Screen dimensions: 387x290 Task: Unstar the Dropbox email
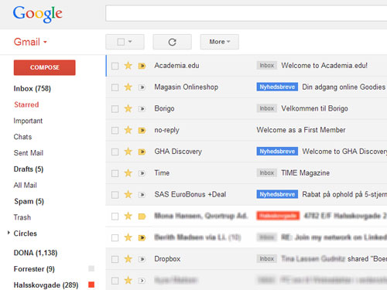coord(128,259)
